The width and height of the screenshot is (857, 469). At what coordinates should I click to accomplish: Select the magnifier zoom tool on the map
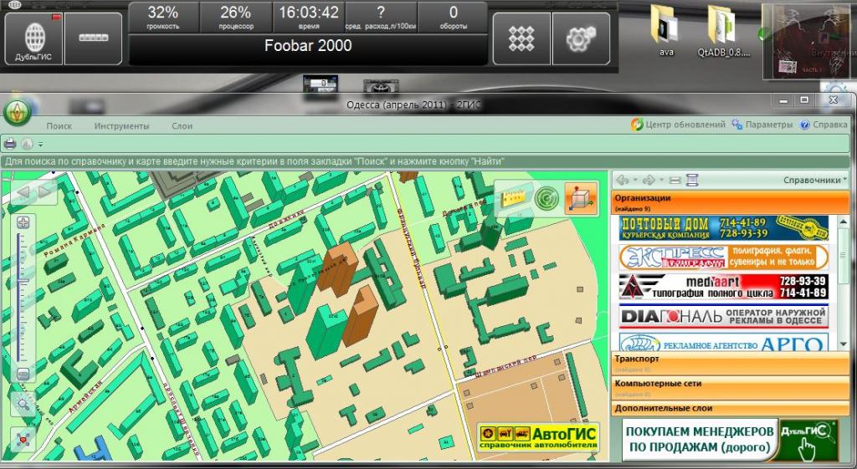click(x=23, y=404)
